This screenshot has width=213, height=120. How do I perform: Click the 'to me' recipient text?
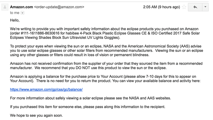coord(15,13)
